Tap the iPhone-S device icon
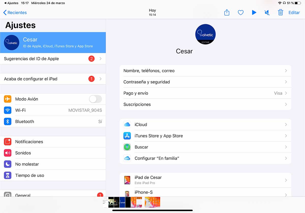The image size is (305, 213). 127,194
